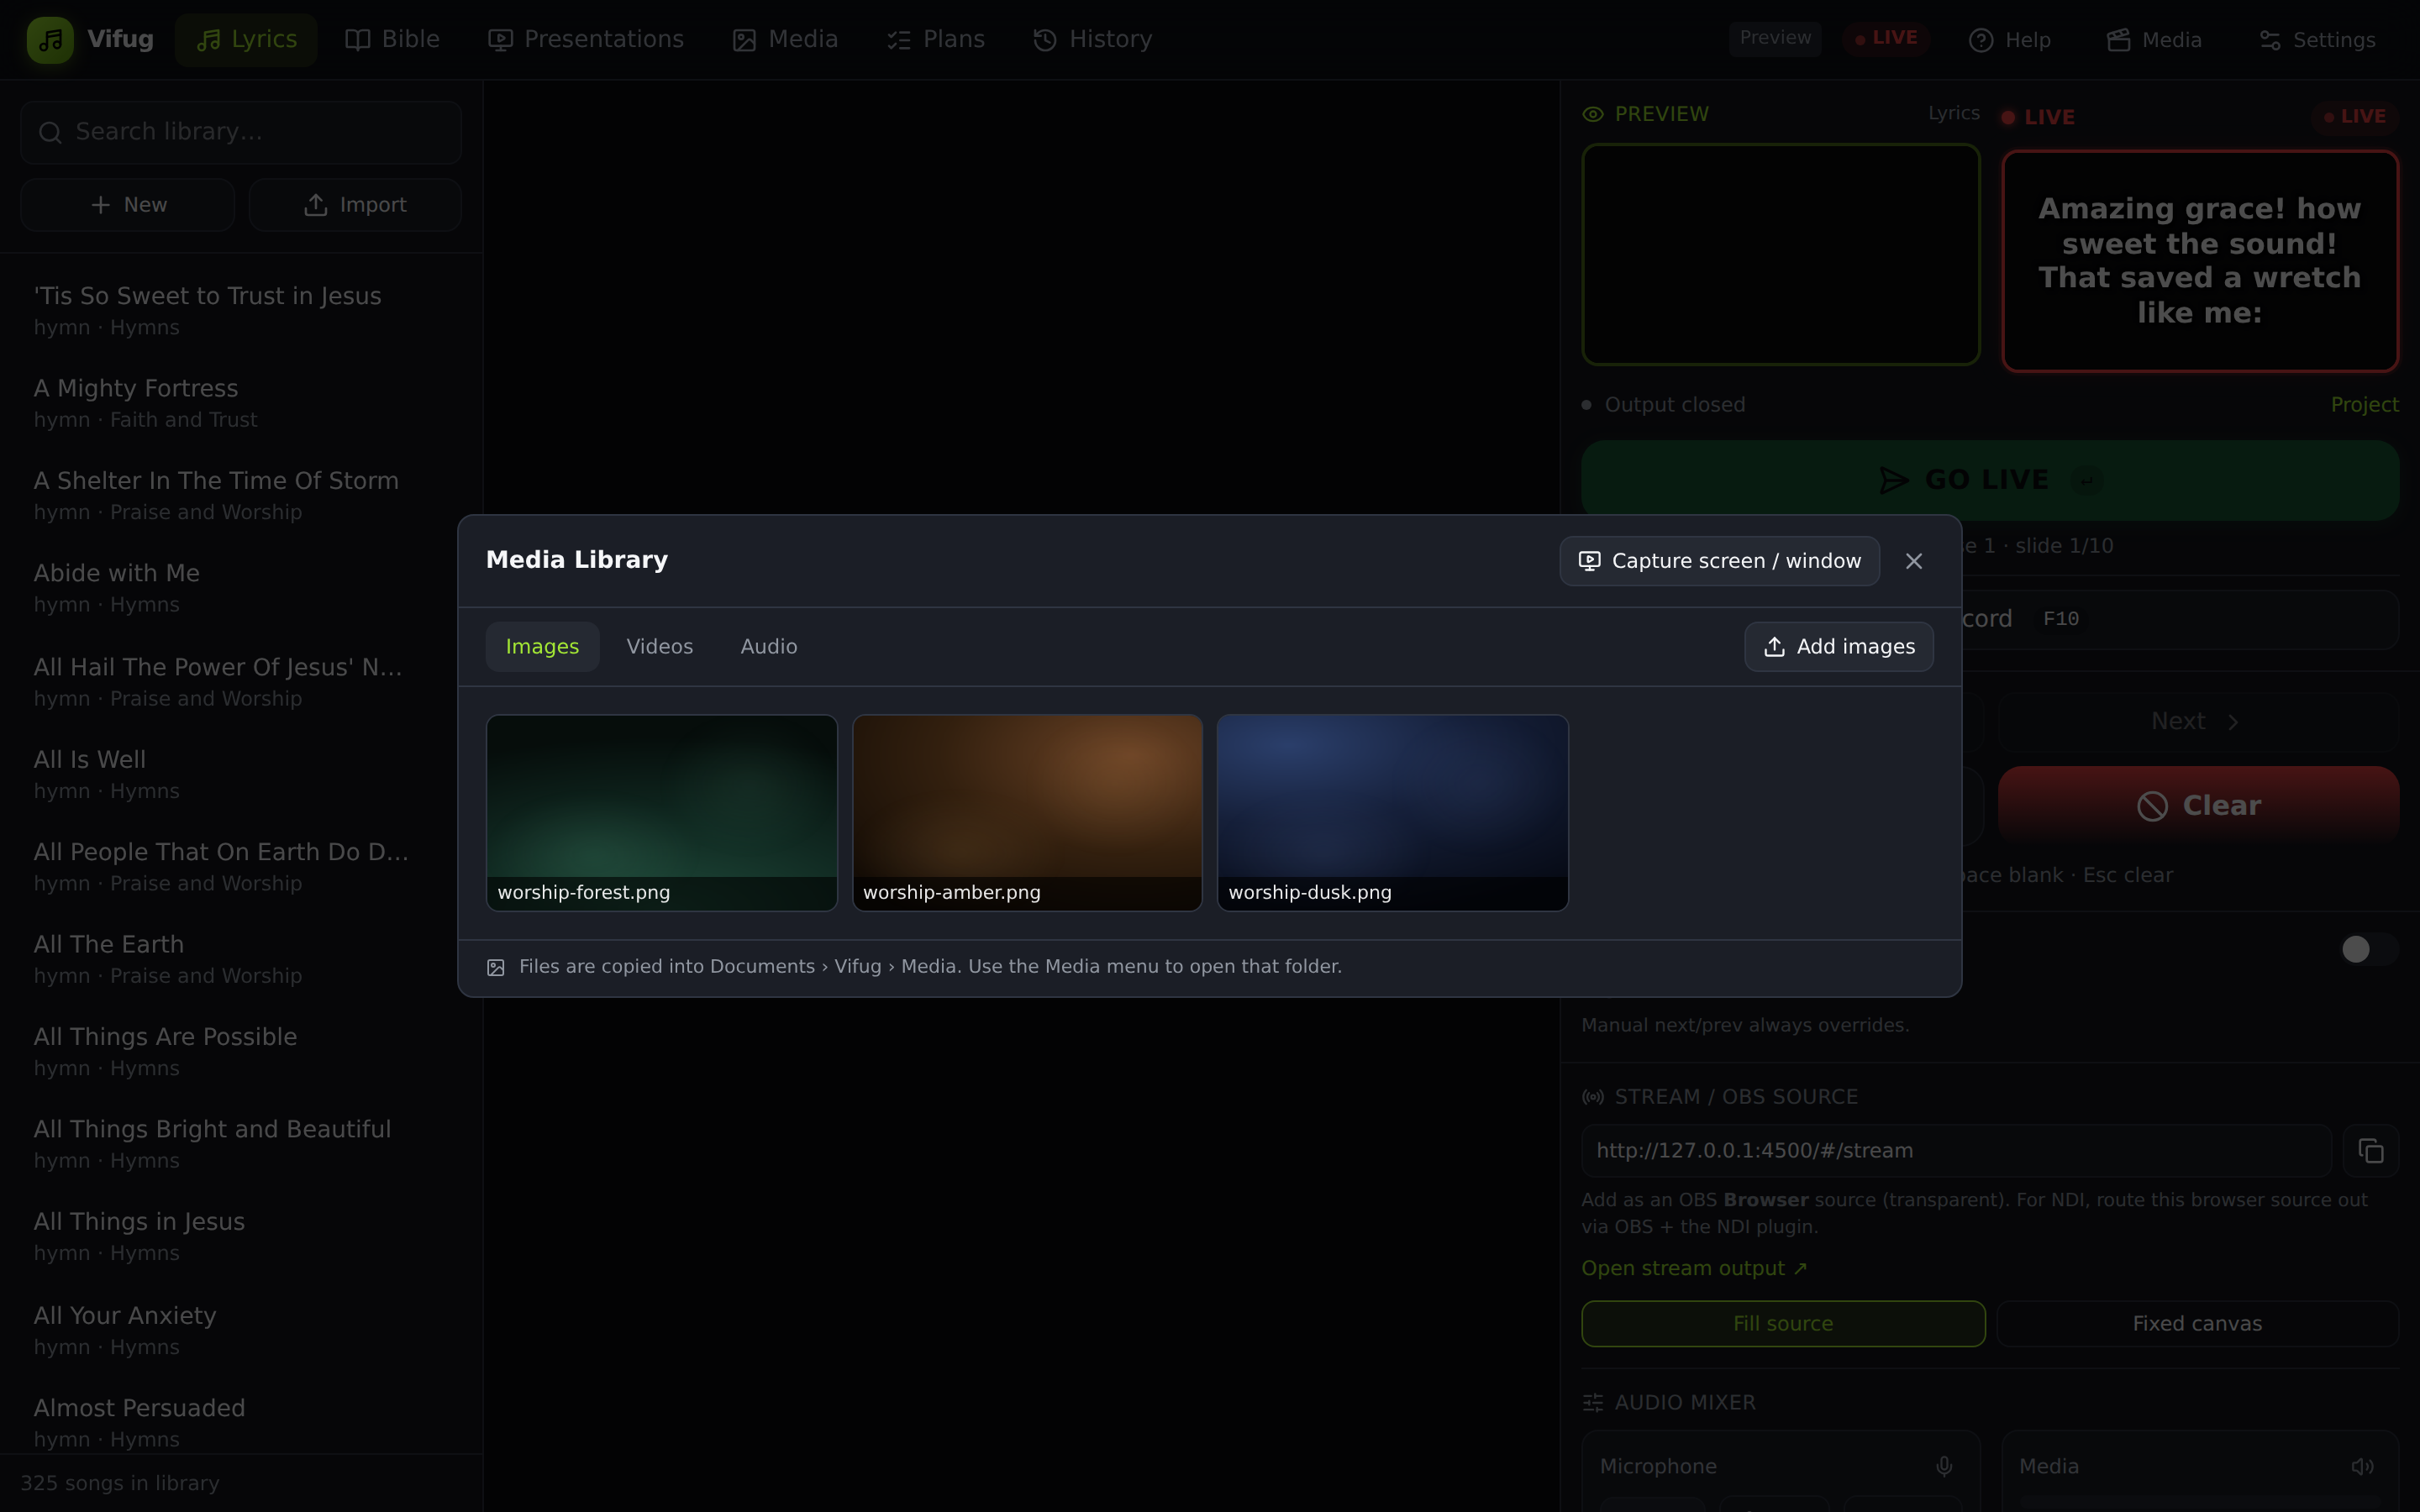The height and width of the screenshot is (1512, 2420).
Task: Click the preview output pane
Action: pos(1780,255)
